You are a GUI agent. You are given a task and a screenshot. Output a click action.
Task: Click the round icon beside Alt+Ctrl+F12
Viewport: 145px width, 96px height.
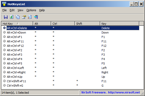[x=4, y=46]
